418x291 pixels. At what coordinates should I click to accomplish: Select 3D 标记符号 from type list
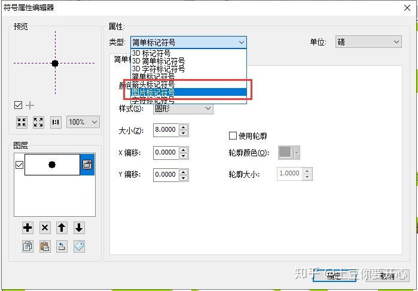coord(189,53)
